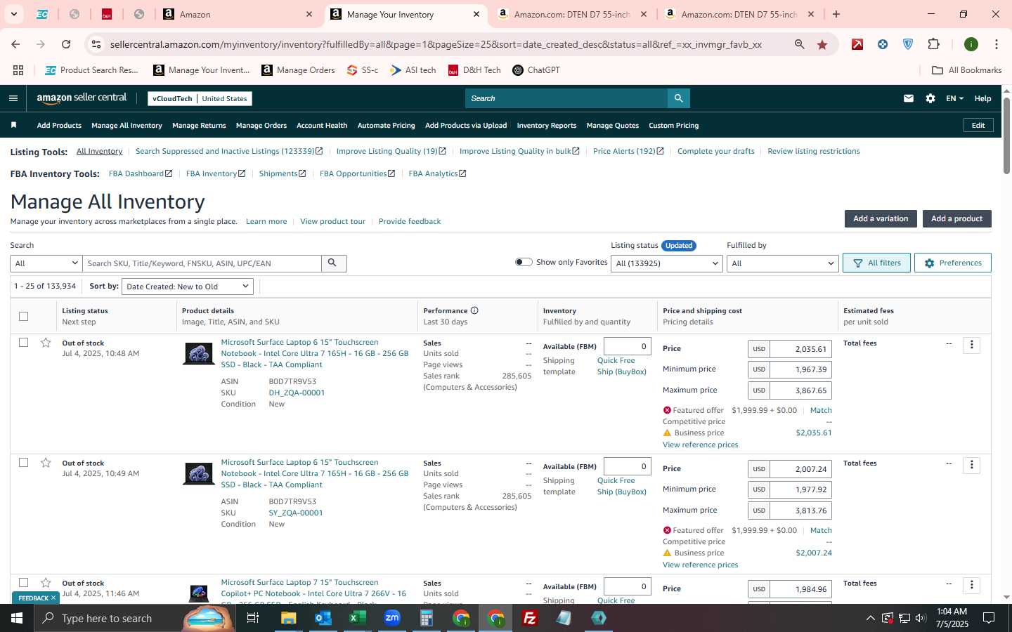Go back with the browser back arrow
This screenshot has width=1012, height=632.
15,44
